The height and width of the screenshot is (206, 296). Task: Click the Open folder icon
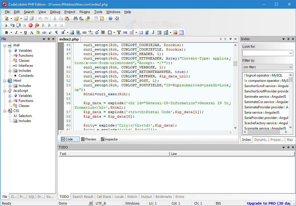[16, 18]
